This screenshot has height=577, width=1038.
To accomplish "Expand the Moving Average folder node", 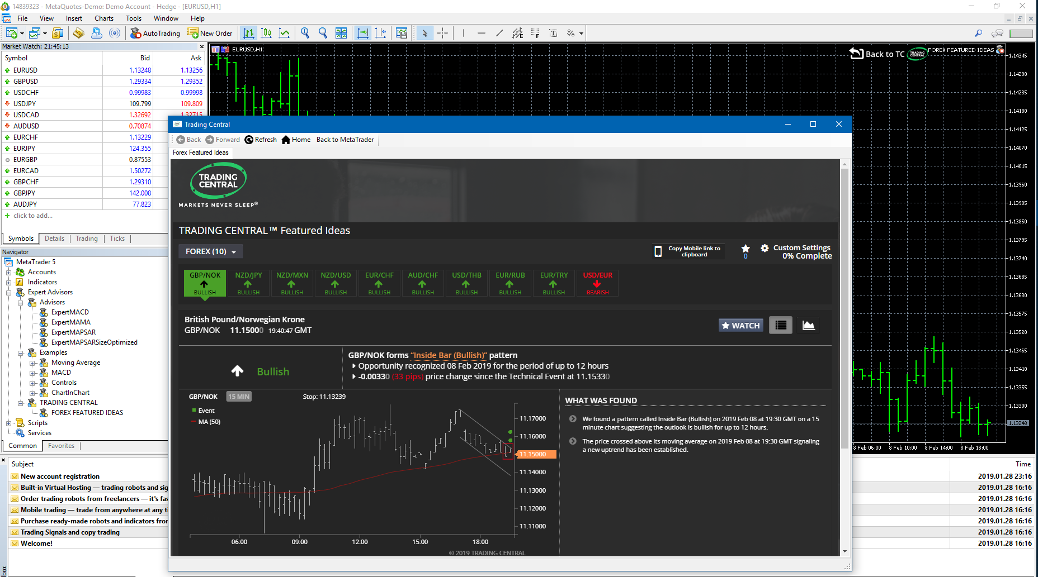I will click(x=32, y=363).
